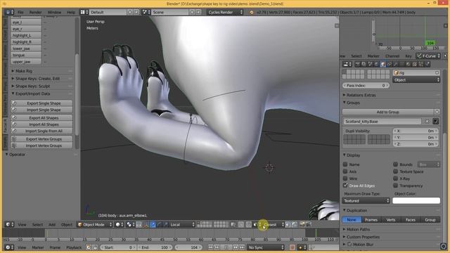
Task: Open the Object Mode selector
Action: coord(94,225)
